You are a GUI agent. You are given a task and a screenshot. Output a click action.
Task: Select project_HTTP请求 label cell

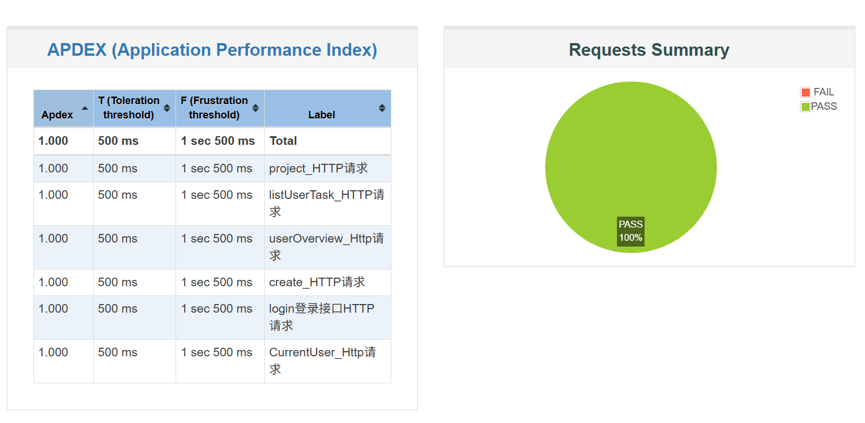[327, 168]
